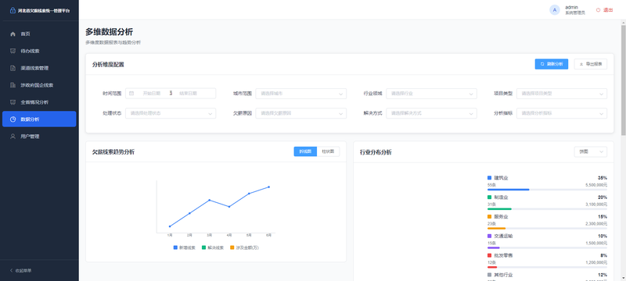Select the 数据分析 pie chart icon
Screen dimensions: 626x281
(x=13, y=119)
